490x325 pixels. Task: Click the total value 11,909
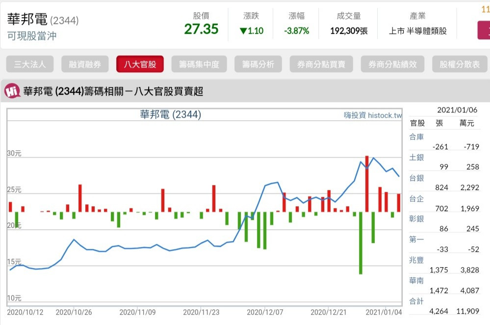(x=467, y=311)
